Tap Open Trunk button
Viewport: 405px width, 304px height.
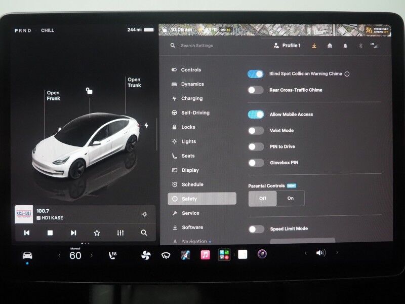coord(134,83)
